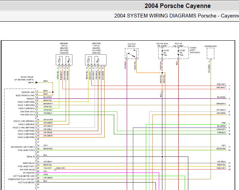Click the BLU/BRN label at right output 8

pyautogui.click(x=221, y=126)
